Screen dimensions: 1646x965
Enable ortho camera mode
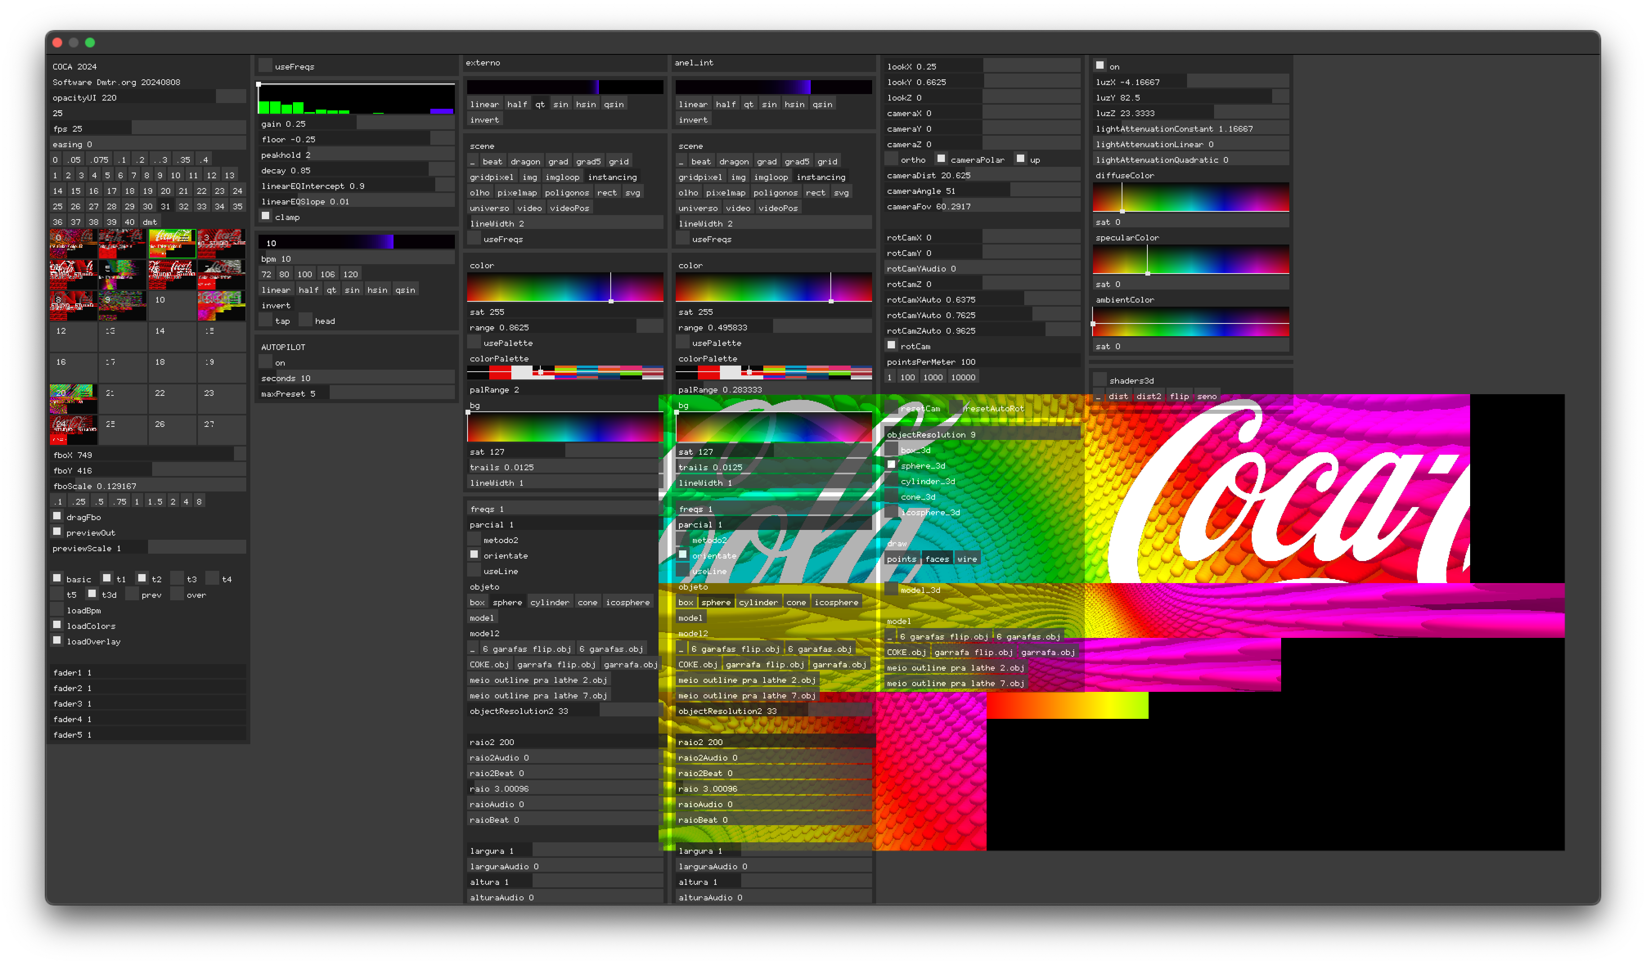coord(892,159)
